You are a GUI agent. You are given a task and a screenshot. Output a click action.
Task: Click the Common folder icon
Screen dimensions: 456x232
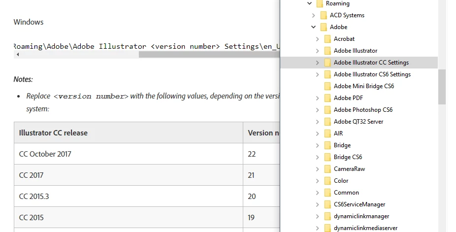coord(328,193)
